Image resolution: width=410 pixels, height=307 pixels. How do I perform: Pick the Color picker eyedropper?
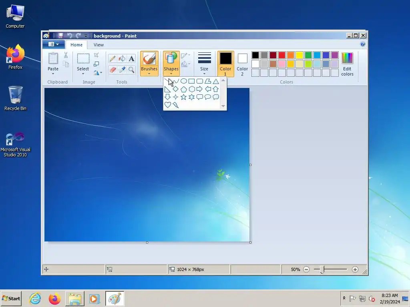click(122, 70)
